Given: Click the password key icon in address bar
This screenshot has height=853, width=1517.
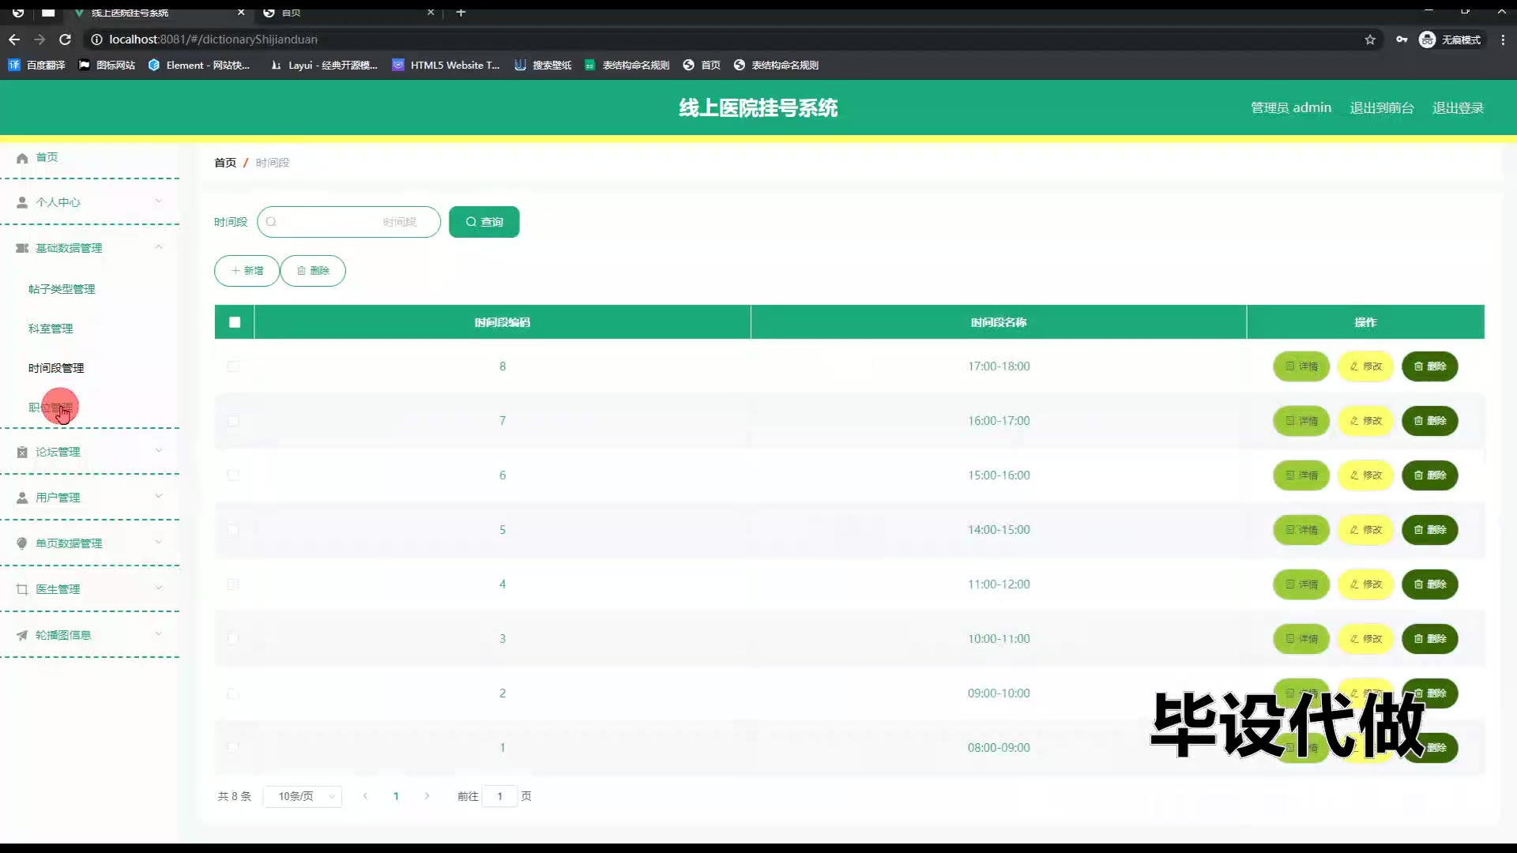Looking at the screenshot, I should click(x=1402, y=39).
